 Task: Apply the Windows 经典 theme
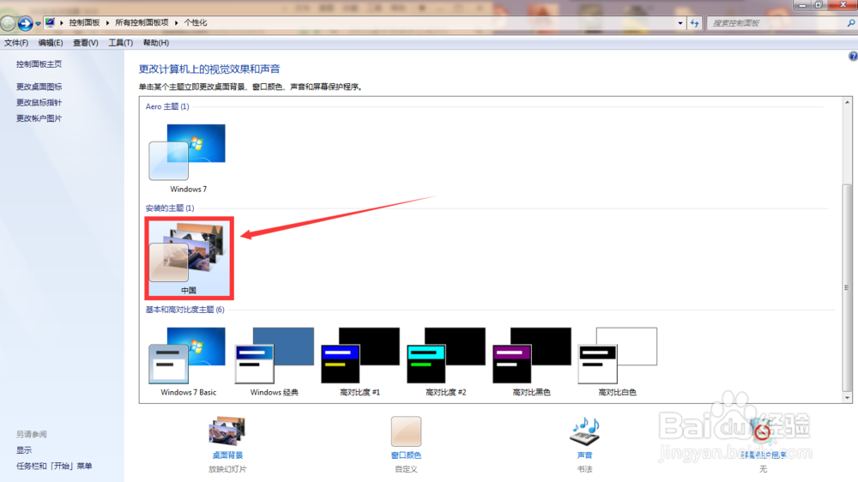275,362
